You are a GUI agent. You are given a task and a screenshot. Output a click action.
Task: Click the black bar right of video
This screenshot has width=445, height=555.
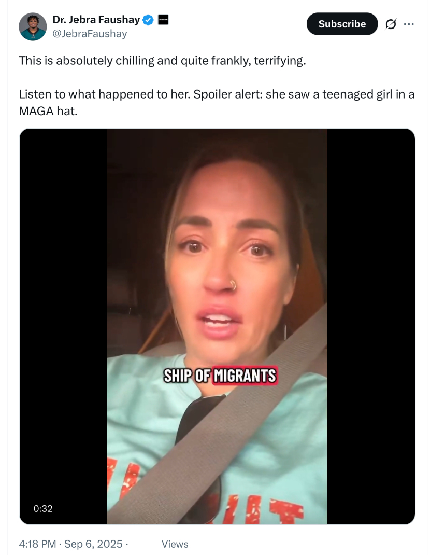[371, 326]
